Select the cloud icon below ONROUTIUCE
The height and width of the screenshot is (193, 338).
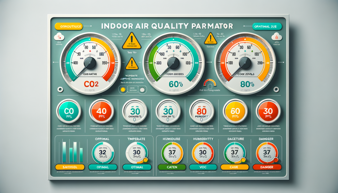pyautogui.click(x=59, y=37)
